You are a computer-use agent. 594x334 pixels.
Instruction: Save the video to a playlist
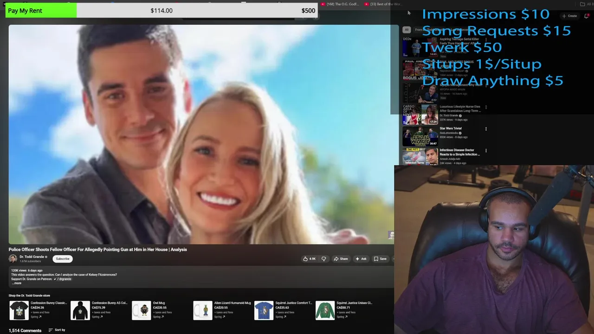380,259
